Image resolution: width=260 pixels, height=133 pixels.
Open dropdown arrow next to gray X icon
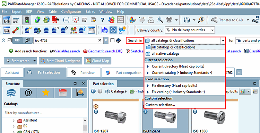click(x=176, y=20)
